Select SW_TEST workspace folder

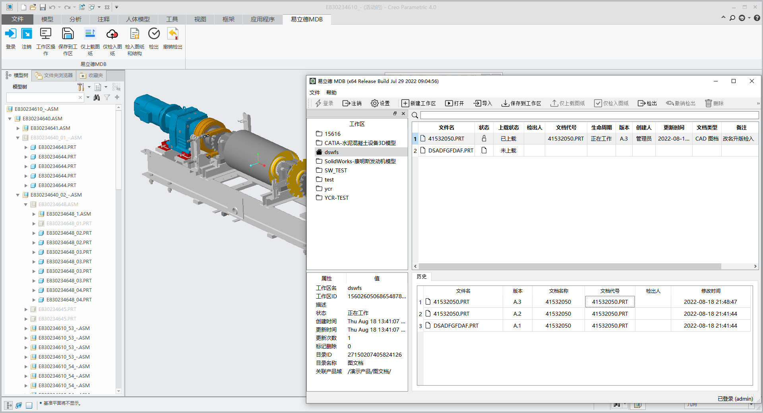[335, 170]
